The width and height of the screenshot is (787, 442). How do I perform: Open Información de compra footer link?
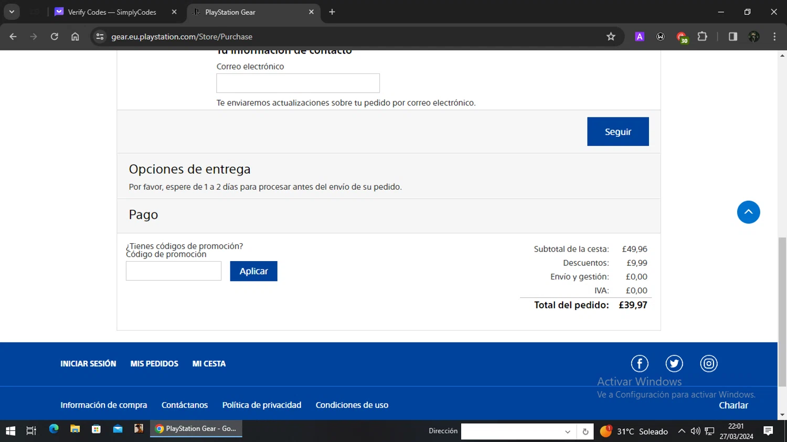[104, 405]
